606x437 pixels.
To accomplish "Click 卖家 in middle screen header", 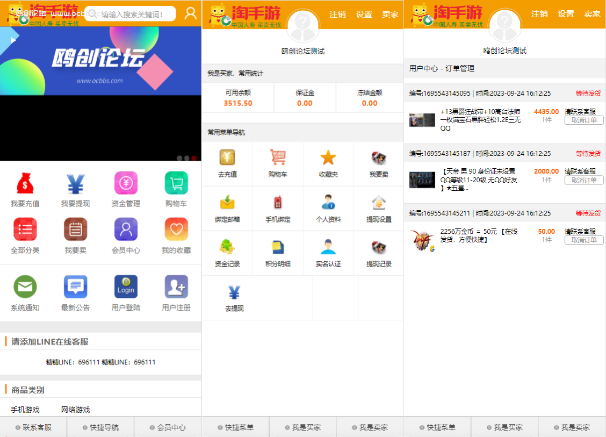I will pos(390,15).
